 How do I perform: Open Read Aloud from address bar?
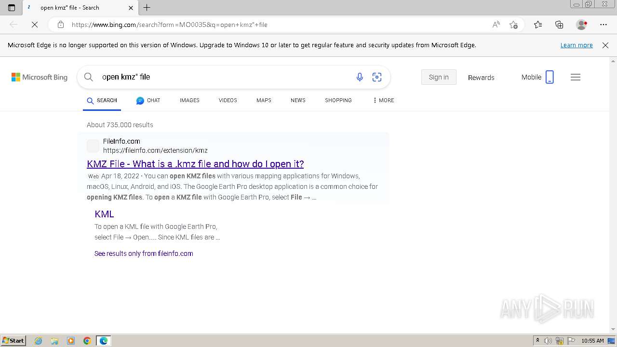point(496,25)
